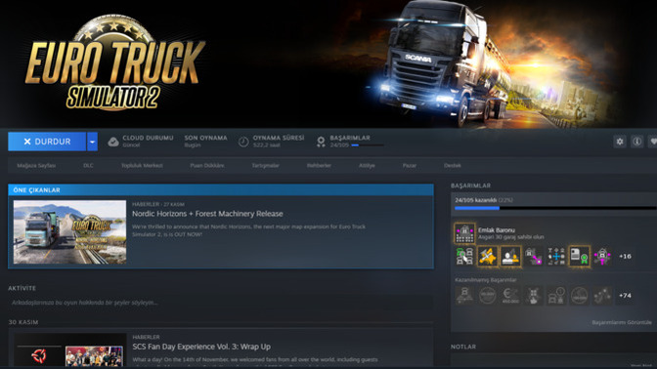Image resolution: width=657 pixels, height=369 pixels.
Task: Open game settings via the gear icon
Action: tap(620, 142)
